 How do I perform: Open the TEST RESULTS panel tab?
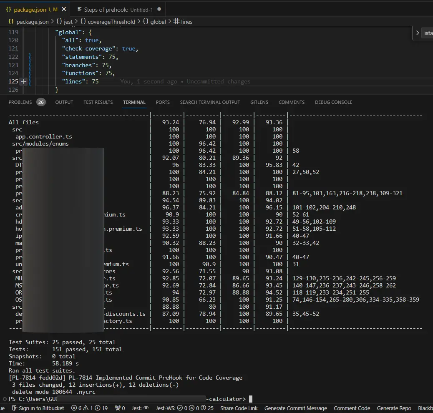[x=98, y=102]
